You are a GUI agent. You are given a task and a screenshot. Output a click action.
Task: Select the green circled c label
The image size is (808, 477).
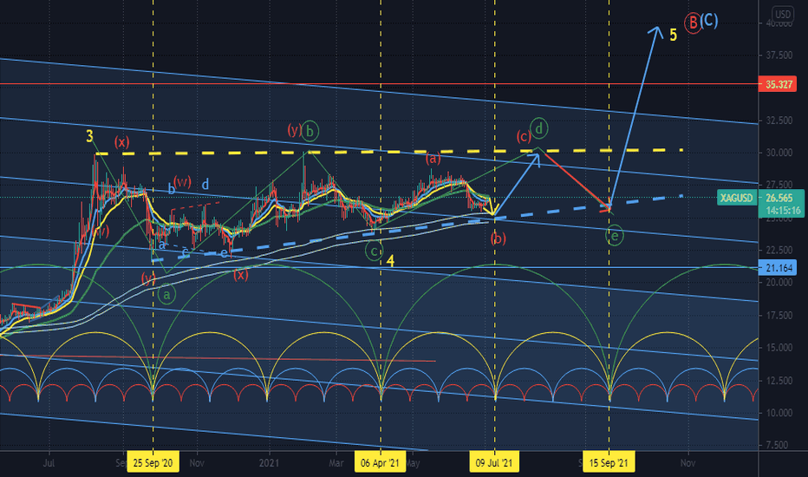pos(375,252)
